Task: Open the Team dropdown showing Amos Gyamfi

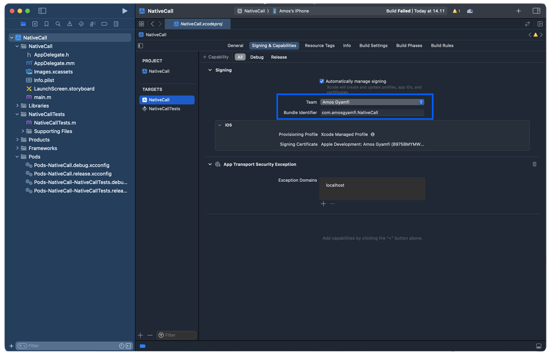Action: click(x=372, y=102)
